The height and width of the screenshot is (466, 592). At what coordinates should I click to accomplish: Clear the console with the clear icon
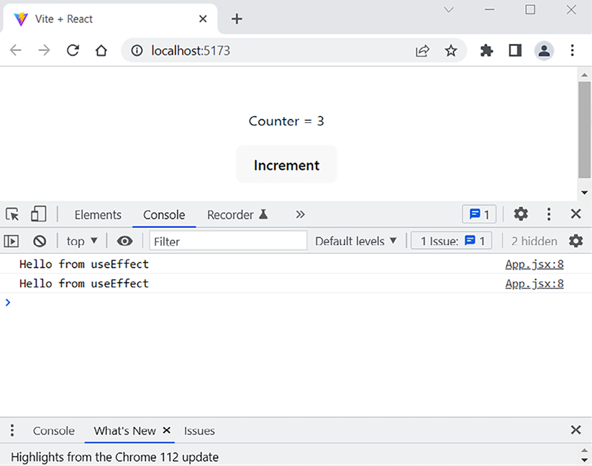[x=40, y=241]
